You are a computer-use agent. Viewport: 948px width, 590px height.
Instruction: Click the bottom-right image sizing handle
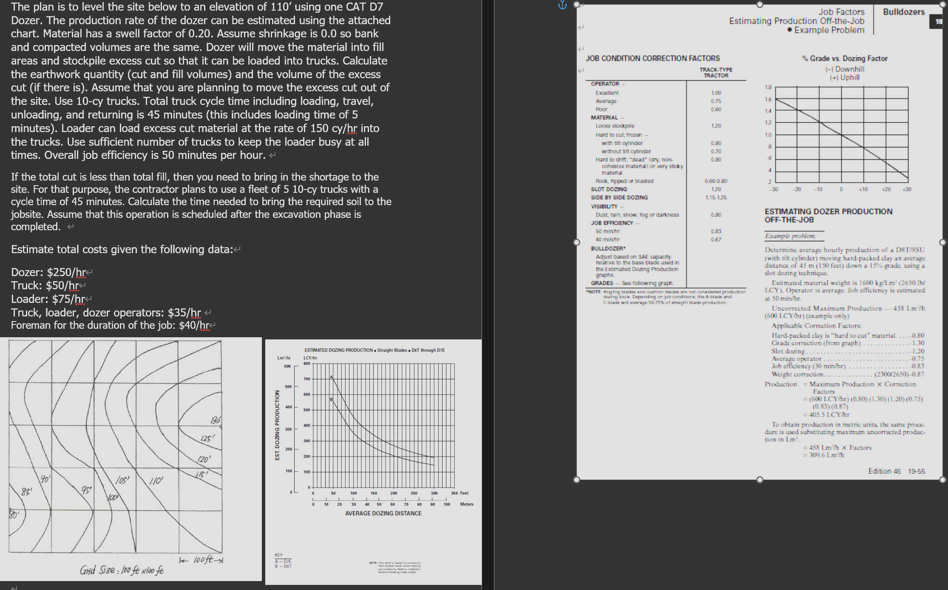(x=942, y=480)
